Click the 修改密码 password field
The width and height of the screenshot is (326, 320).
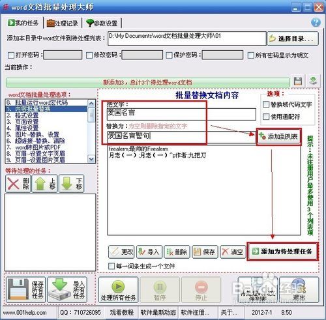(142, 55)
